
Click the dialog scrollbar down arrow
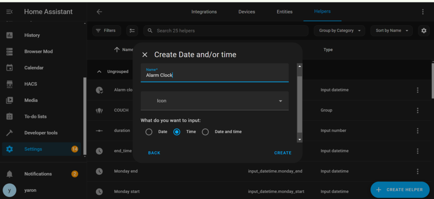300,140
